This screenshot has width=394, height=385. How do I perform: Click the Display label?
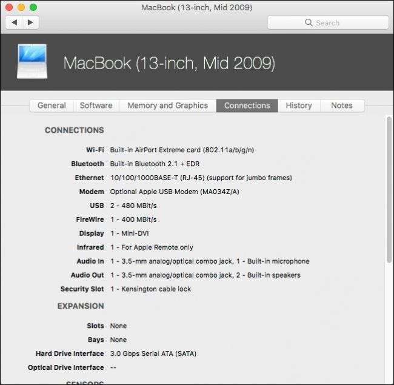92,233
